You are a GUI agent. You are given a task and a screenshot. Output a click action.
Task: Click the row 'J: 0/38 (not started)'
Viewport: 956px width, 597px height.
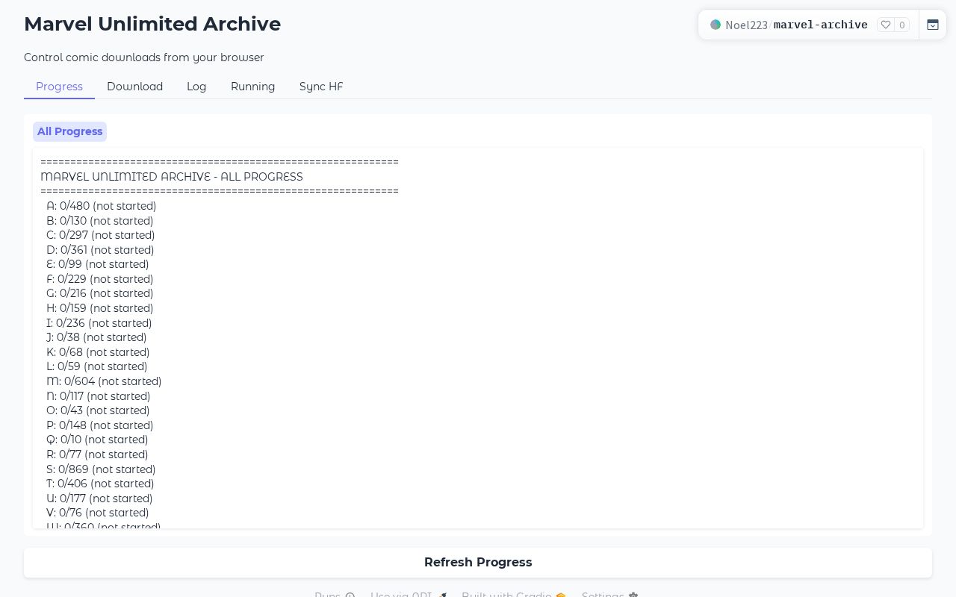click(x=96, y=337)
